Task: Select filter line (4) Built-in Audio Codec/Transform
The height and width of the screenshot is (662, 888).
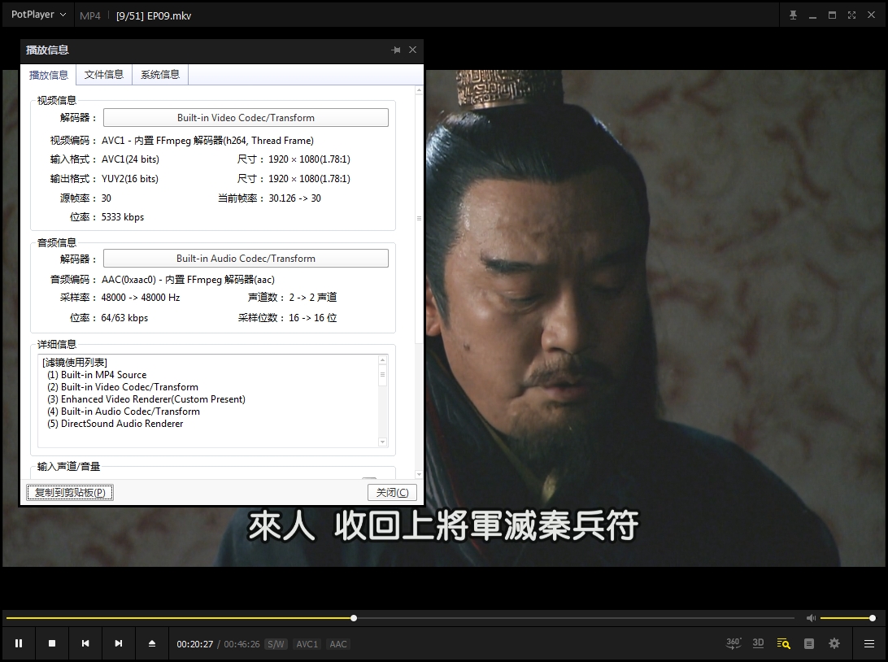Action: click(x=124, y=412)
